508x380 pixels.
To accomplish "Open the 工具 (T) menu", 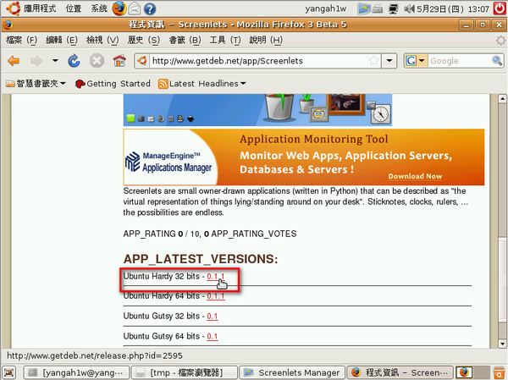I will click(225, 40).
